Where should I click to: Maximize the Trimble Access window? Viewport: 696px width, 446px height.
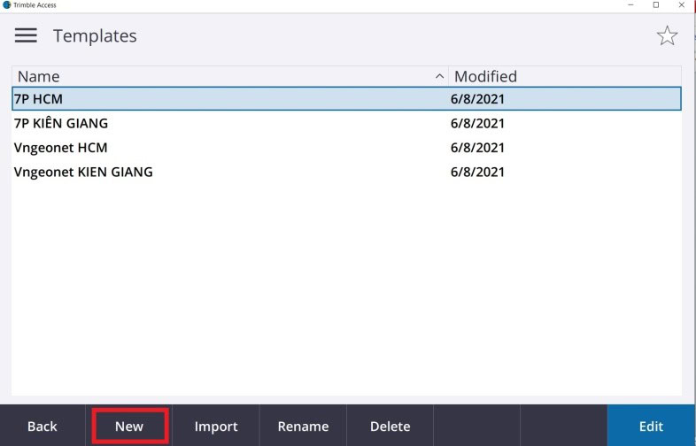(x=656, y=5)
